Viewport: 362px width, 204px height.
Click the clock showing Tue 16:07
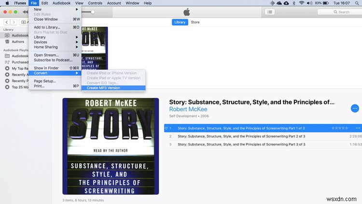[x=341, y=3]
